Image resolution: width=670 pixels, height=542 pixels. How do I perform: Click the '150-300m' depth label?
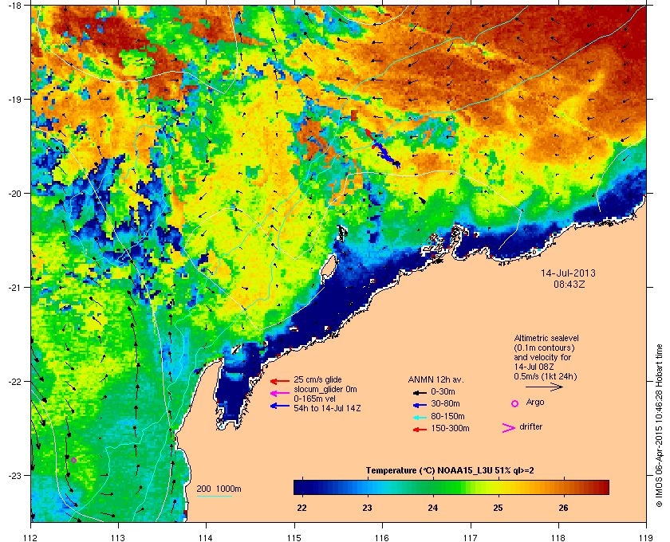coord(450,428)
